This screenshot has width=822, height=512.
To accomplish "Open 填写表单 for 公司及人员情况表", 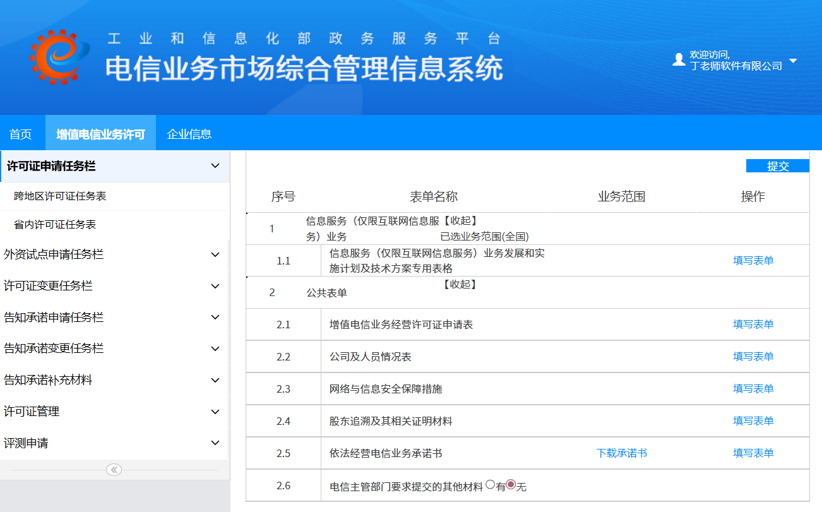I will [x=753, y=357].
